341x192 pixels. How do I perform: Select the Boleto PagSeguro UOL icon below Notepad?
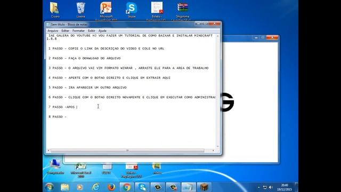pyautogui.click(x=132, y=171)
